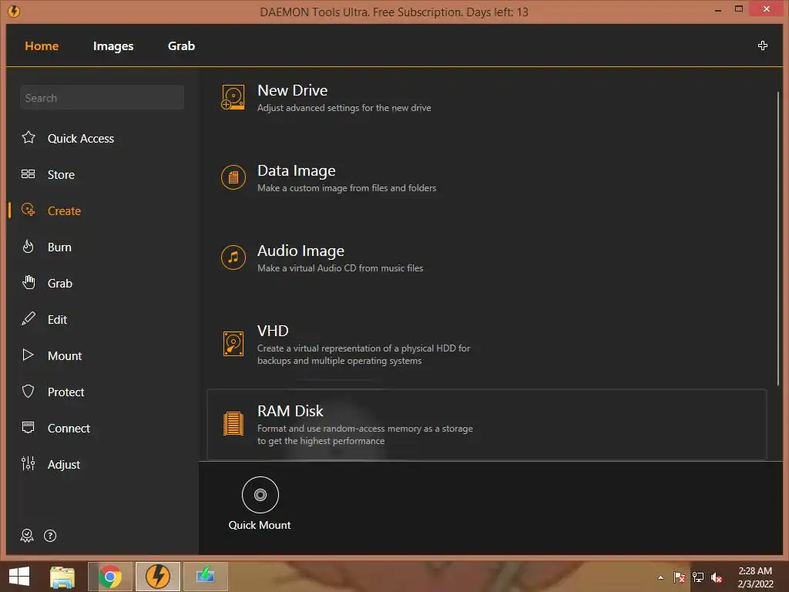Click the vertical scrollbar of the Create list
The height and width of the screenshot is (592, 789).
pyautogui.click(x=778, y=239)
